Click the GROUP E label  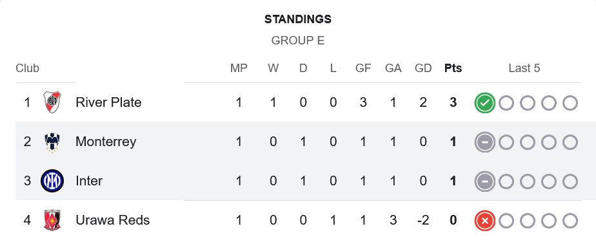pyautogui.click(x=298, y=41)
